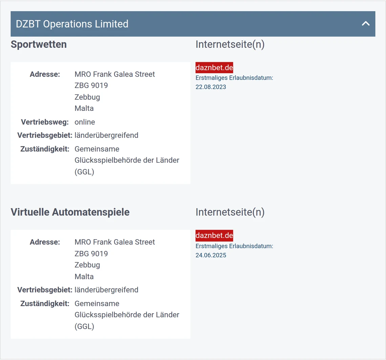Click Internetseite(n) heading beside Sportwetten
The width and height of the screenshot is (386, 360).
tap(230, 45)
